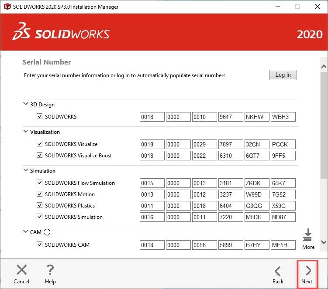Click Motion serial field W99D
The width and height of the screenshot is (328, 289).
coord(257,194)
